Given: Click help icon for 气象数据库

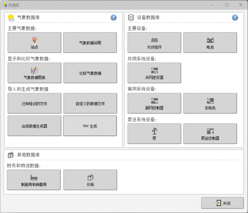Looking at the screenshot, I should coord(113,18).
